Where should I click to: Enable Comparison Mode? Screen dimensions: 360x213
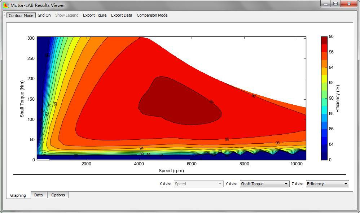click(152, 15)
